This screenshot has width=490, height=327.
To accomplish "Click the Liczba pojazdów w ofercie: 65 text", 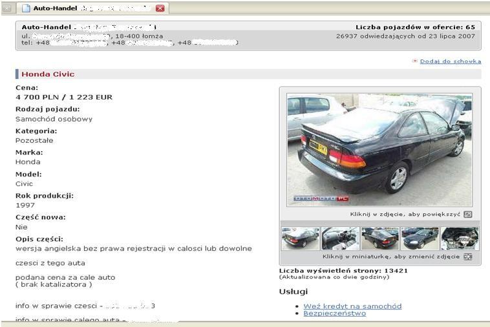I will click(415, 27).
